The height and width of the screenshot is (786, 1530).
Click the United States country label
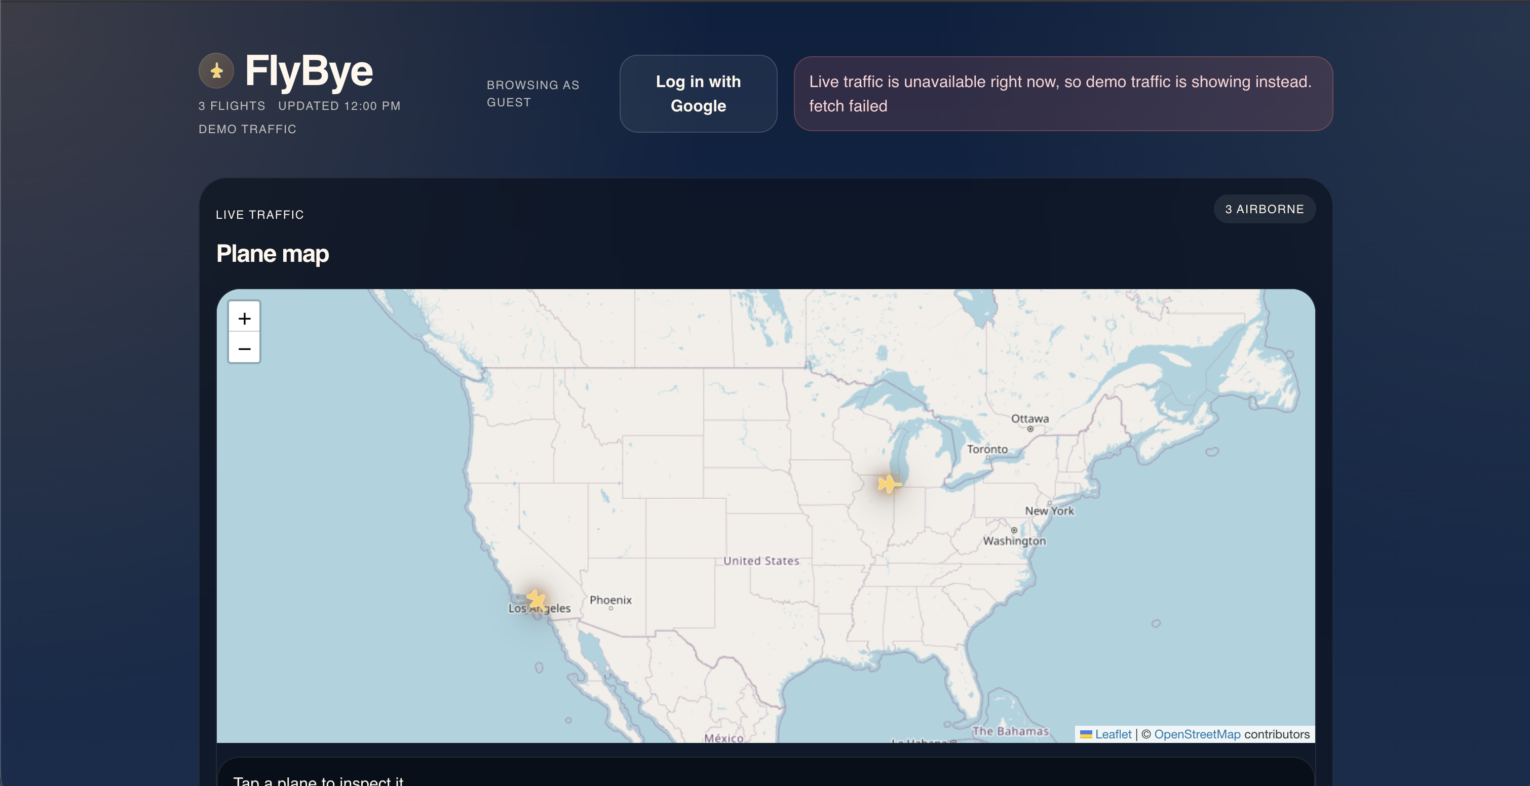(761, 561)
